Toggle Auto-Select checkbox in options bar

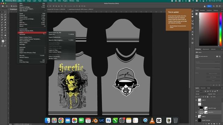(x=11, y=6)
